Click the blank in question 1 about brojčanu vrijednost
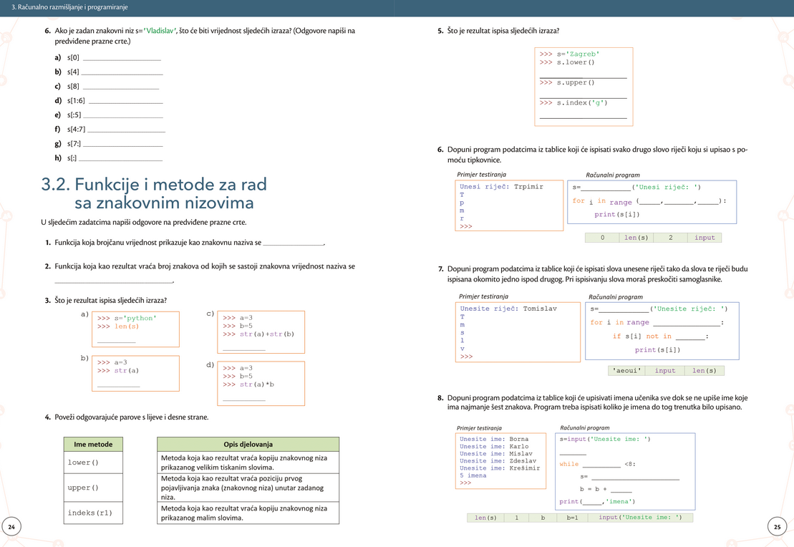Image resolution: width=794 pixels, height=547 pixels. (294, 244)
